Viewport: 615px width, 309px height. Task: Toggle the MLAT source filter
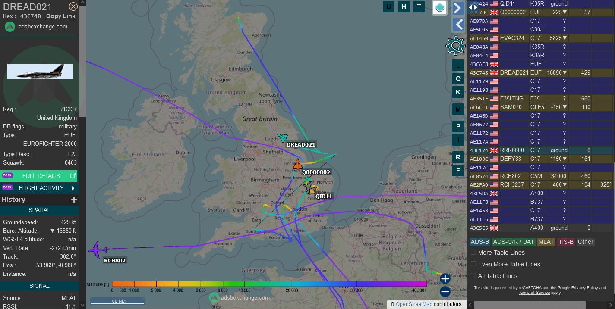coord(546,242)
